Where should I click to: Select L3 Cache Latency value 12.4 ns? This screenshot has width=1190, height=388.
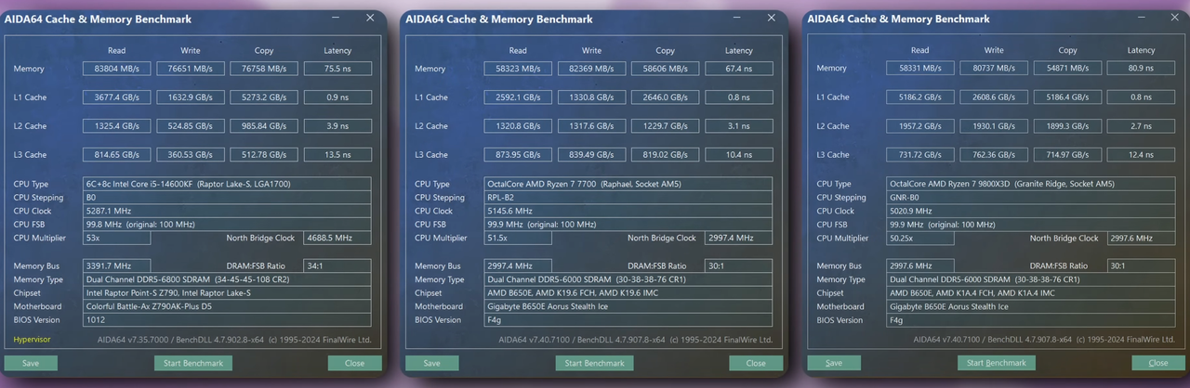[x=1141, y=155]
